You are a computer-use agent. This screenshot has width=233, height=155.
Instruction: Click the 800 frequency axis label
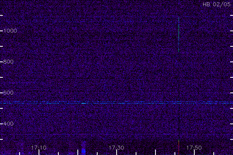pos(8,62)
